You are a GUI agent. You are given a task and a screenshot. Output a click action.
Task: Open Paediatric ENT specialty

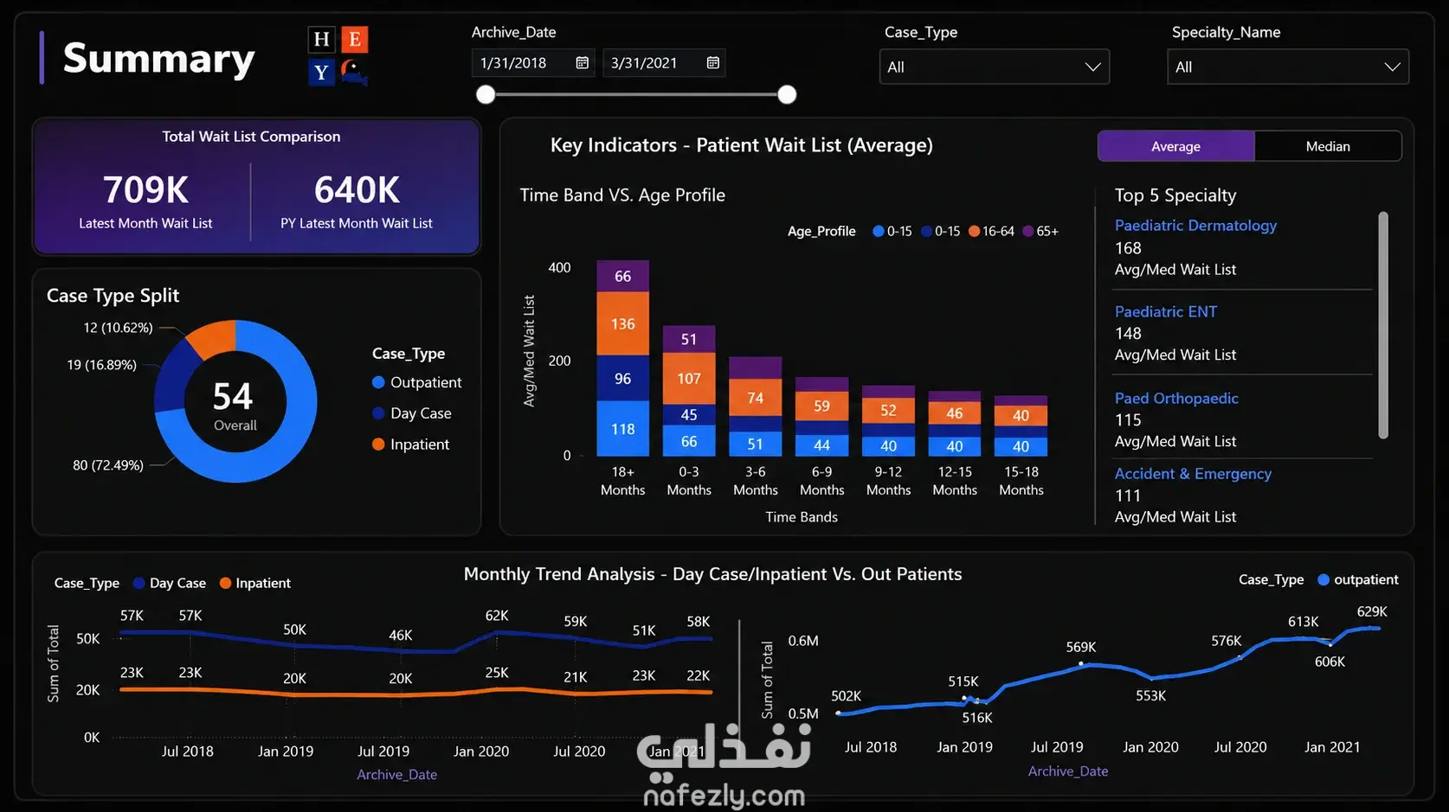(x=1165, y=311)
